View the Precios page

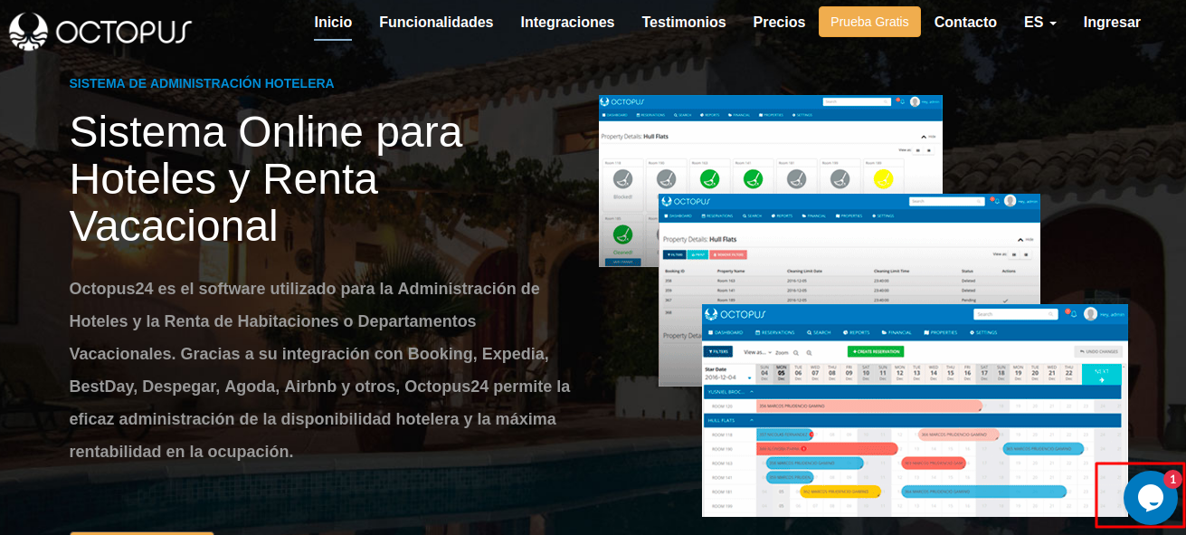pyautogui.click(x=779, y=23)
